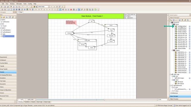
Task: Click the red A icon in second toolbar
Action: point(71,10)
